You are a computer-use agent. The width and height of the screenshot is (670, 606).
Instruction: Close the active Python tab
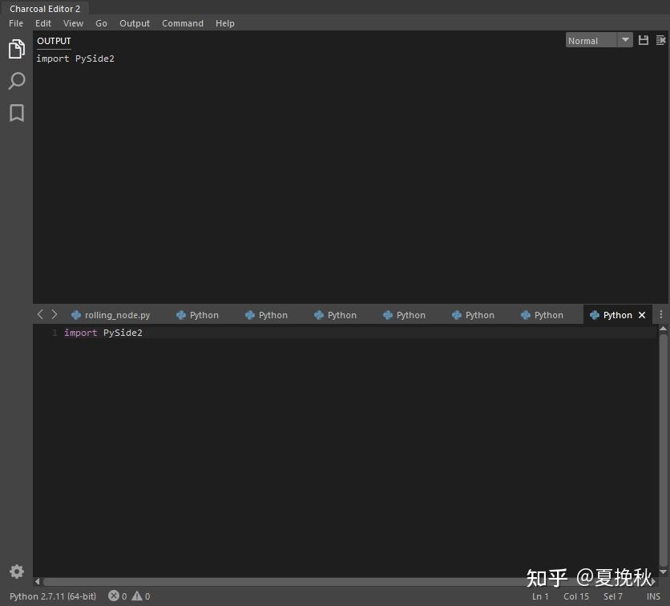(642, 314)
